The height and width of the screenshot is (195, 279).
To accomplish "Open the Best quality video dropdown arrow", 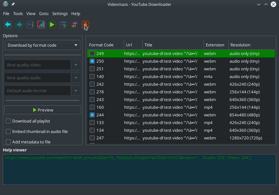I will (76, 65).
